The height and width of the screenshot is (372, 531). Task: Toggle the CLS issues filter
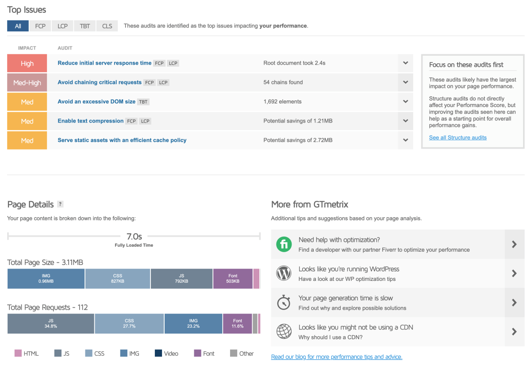(107, 26)
